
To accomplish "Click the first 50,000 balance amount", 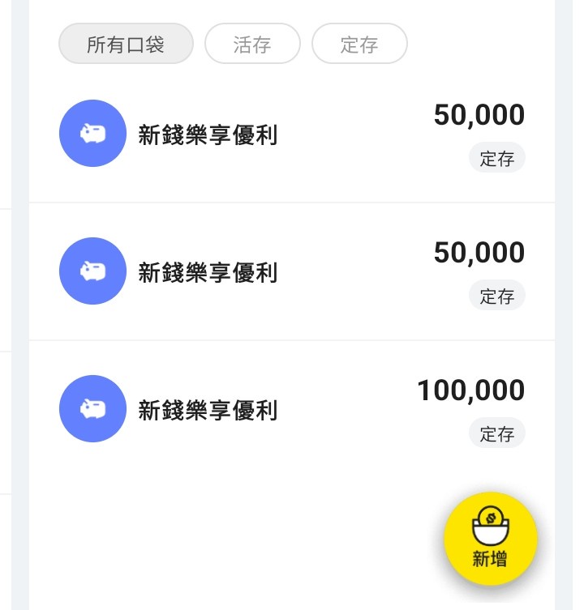I will pos(479,116).
